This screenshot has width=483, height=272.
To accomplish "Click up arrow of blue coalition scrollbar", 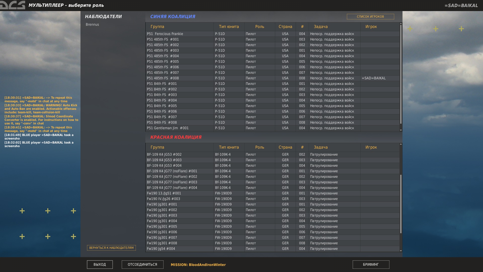I will coord(401,24).
